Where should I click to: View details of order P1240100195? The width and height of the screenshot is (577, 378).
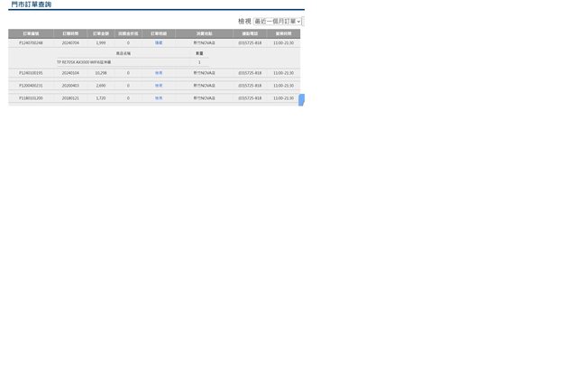click(159, 73)
